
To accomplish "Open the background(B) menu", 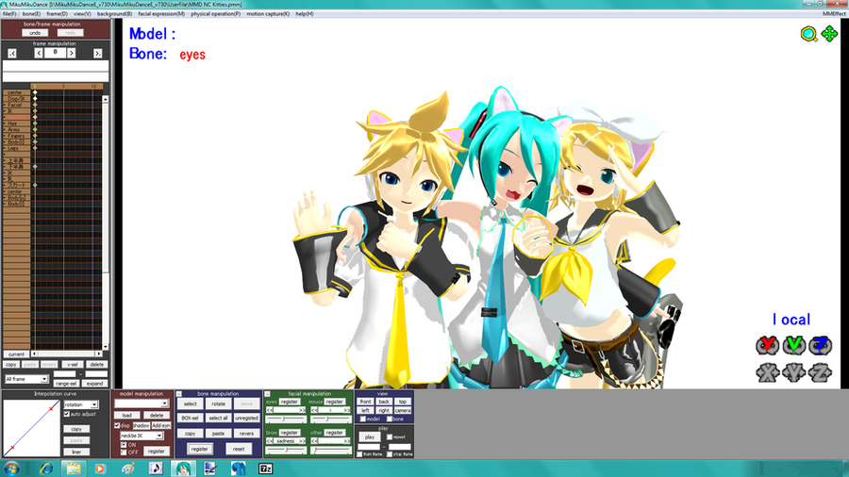I will coord(114,14).
